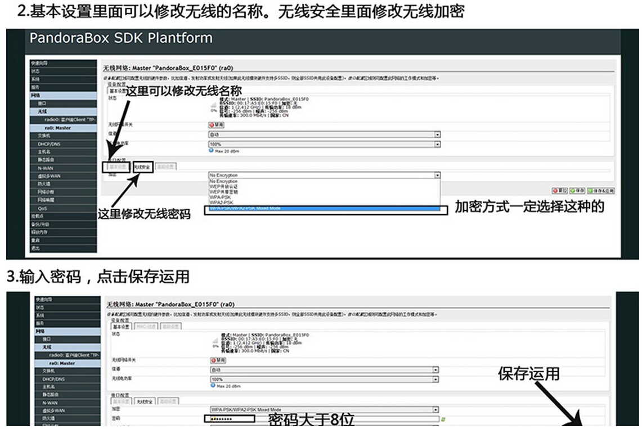Select the highlighted WPA-PSK/WPA2-PSK Mixed Mode option
The height and width of the screenshot is (429, 642).
pyautogui.click(x=324, y=208)
